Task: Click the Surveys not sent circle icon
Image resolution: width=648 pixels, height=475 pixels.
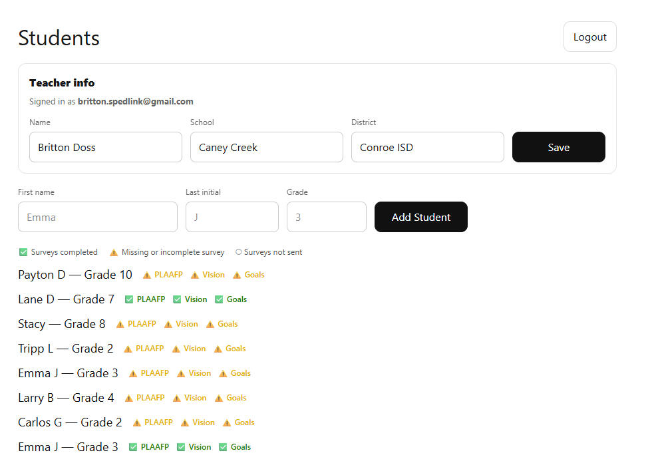Action: point(239,252)
